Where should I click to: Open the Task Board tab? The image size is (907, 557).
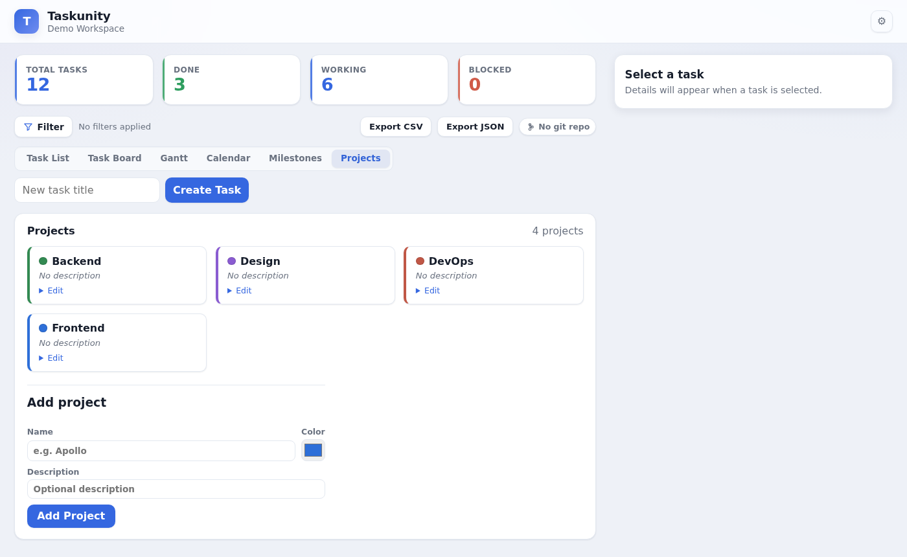click(x=115, y=159)
